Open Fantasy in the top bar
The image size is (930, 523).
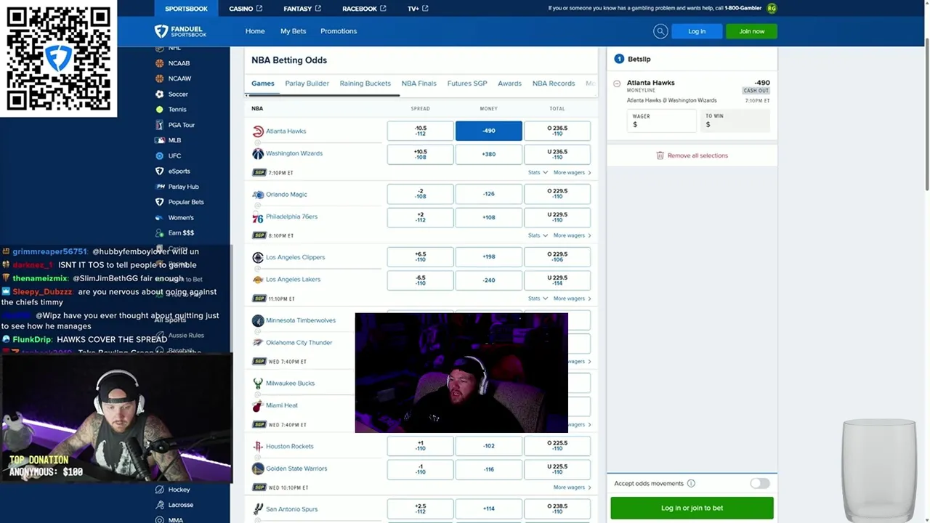[302, 9]
